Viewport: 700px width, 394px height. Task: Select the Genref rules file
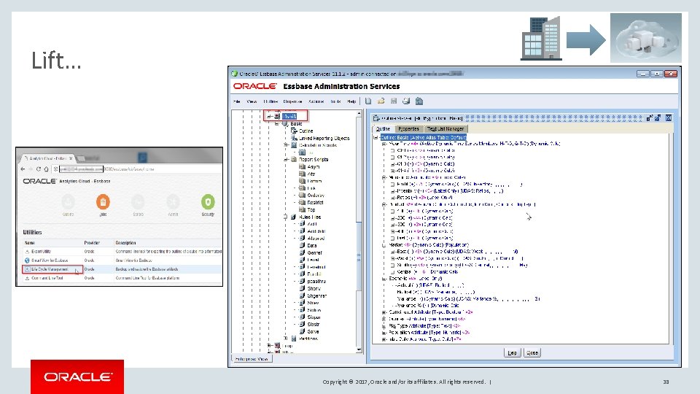point(314,252)
